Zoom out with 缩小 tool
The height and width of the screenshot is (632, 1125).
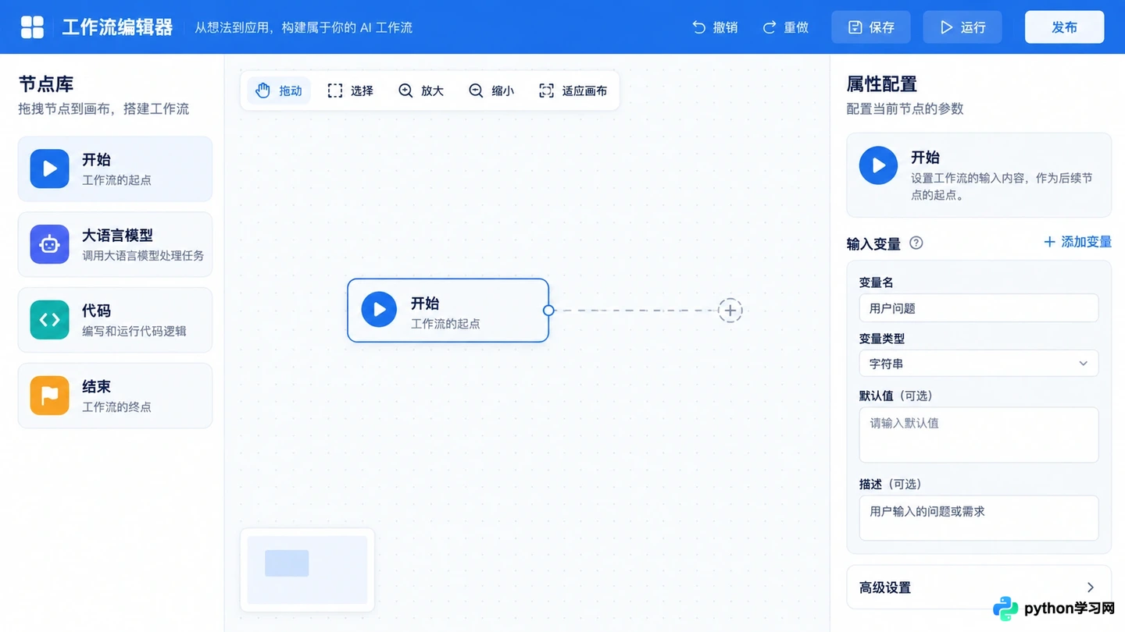(491, 91)
